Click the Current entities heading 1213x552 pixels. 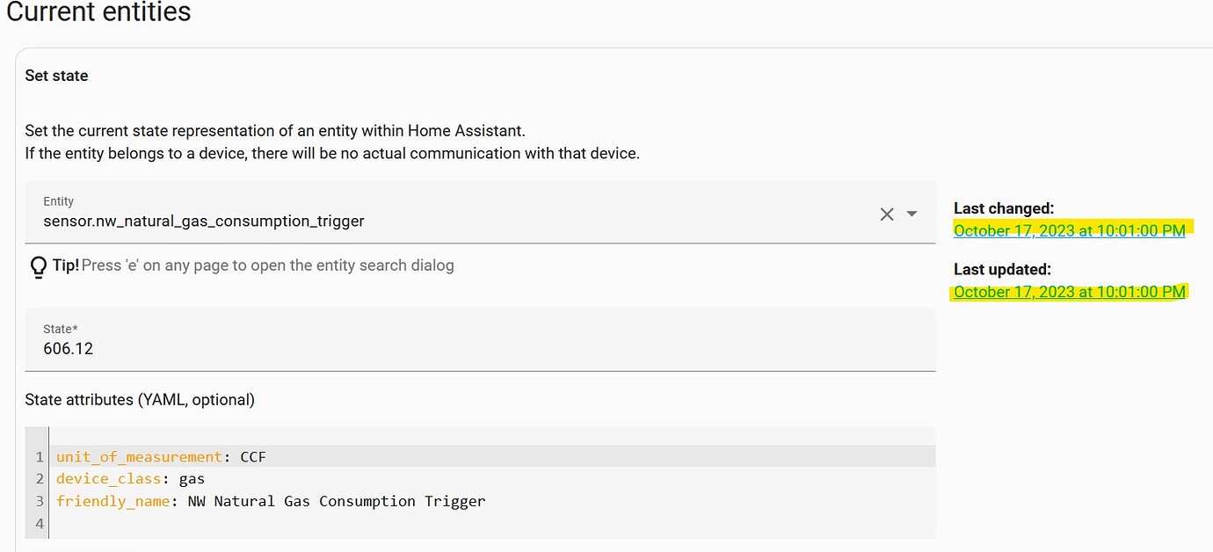(x=98, y=13)
